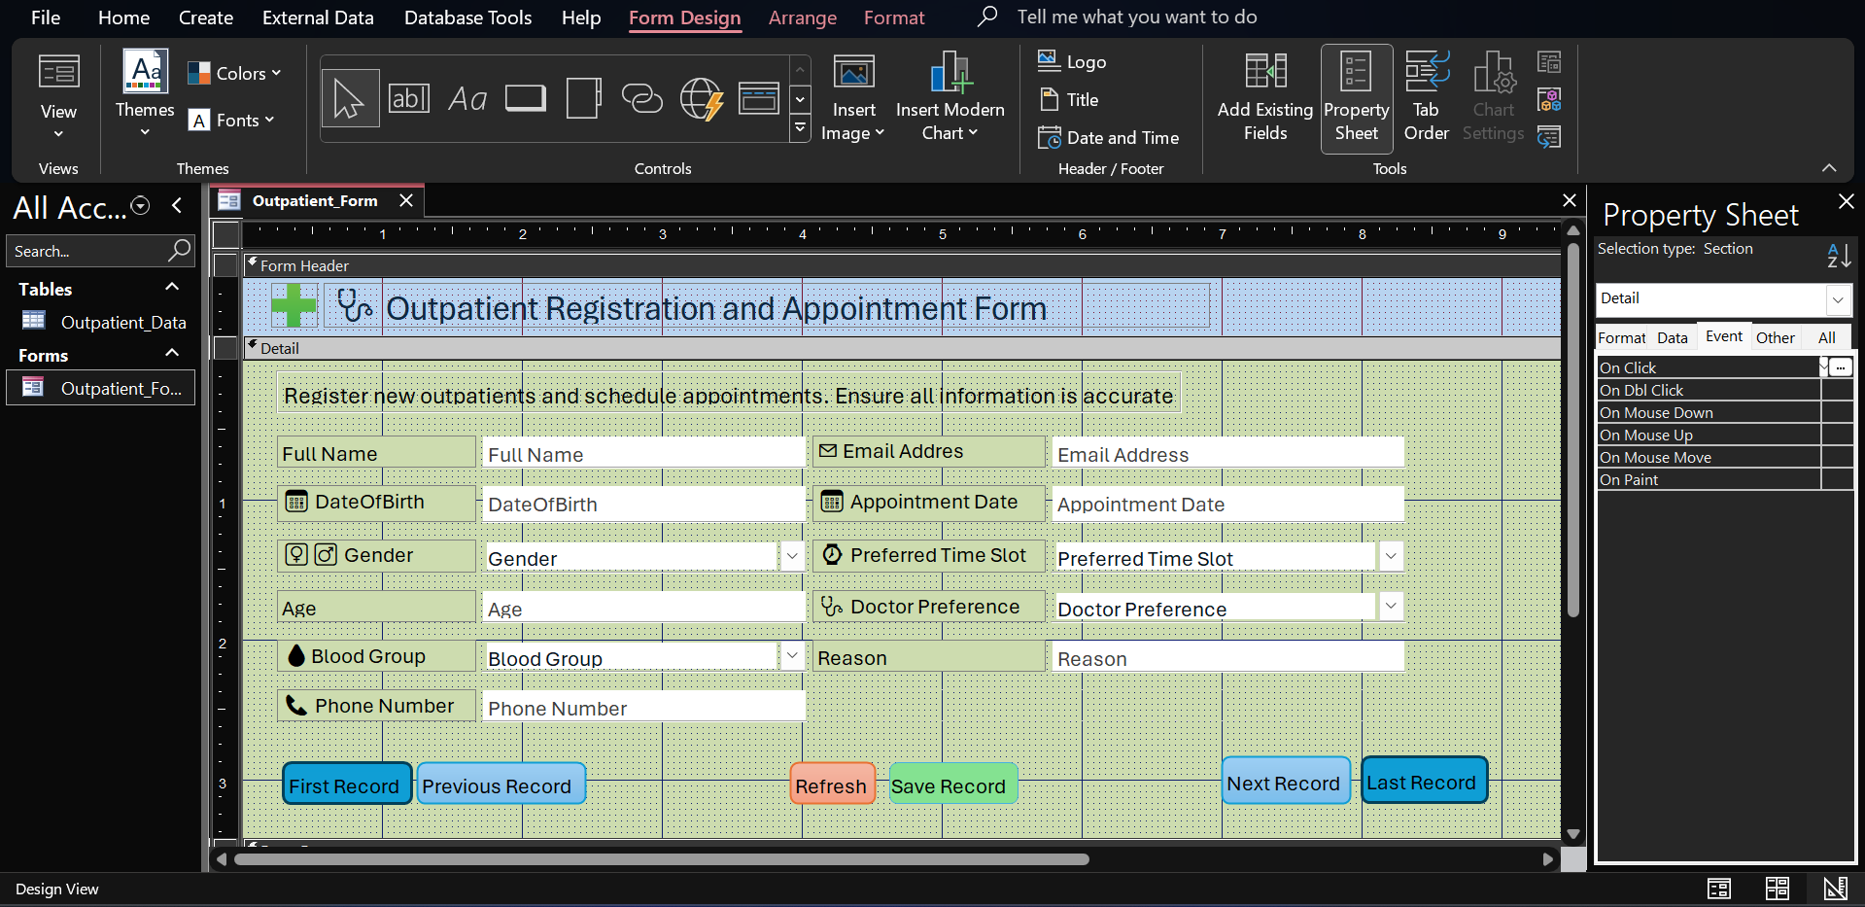Open the Fonts dropdown
Image resolution: width=1865 pixels, height=907 pixels.
click(x=231, y=120)
